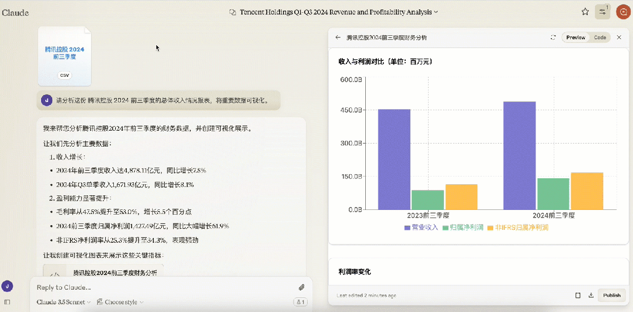Toggle the sidebar panel icon at bottom left
The height and width of the screenshot is (312, 633).
(7, 301)
